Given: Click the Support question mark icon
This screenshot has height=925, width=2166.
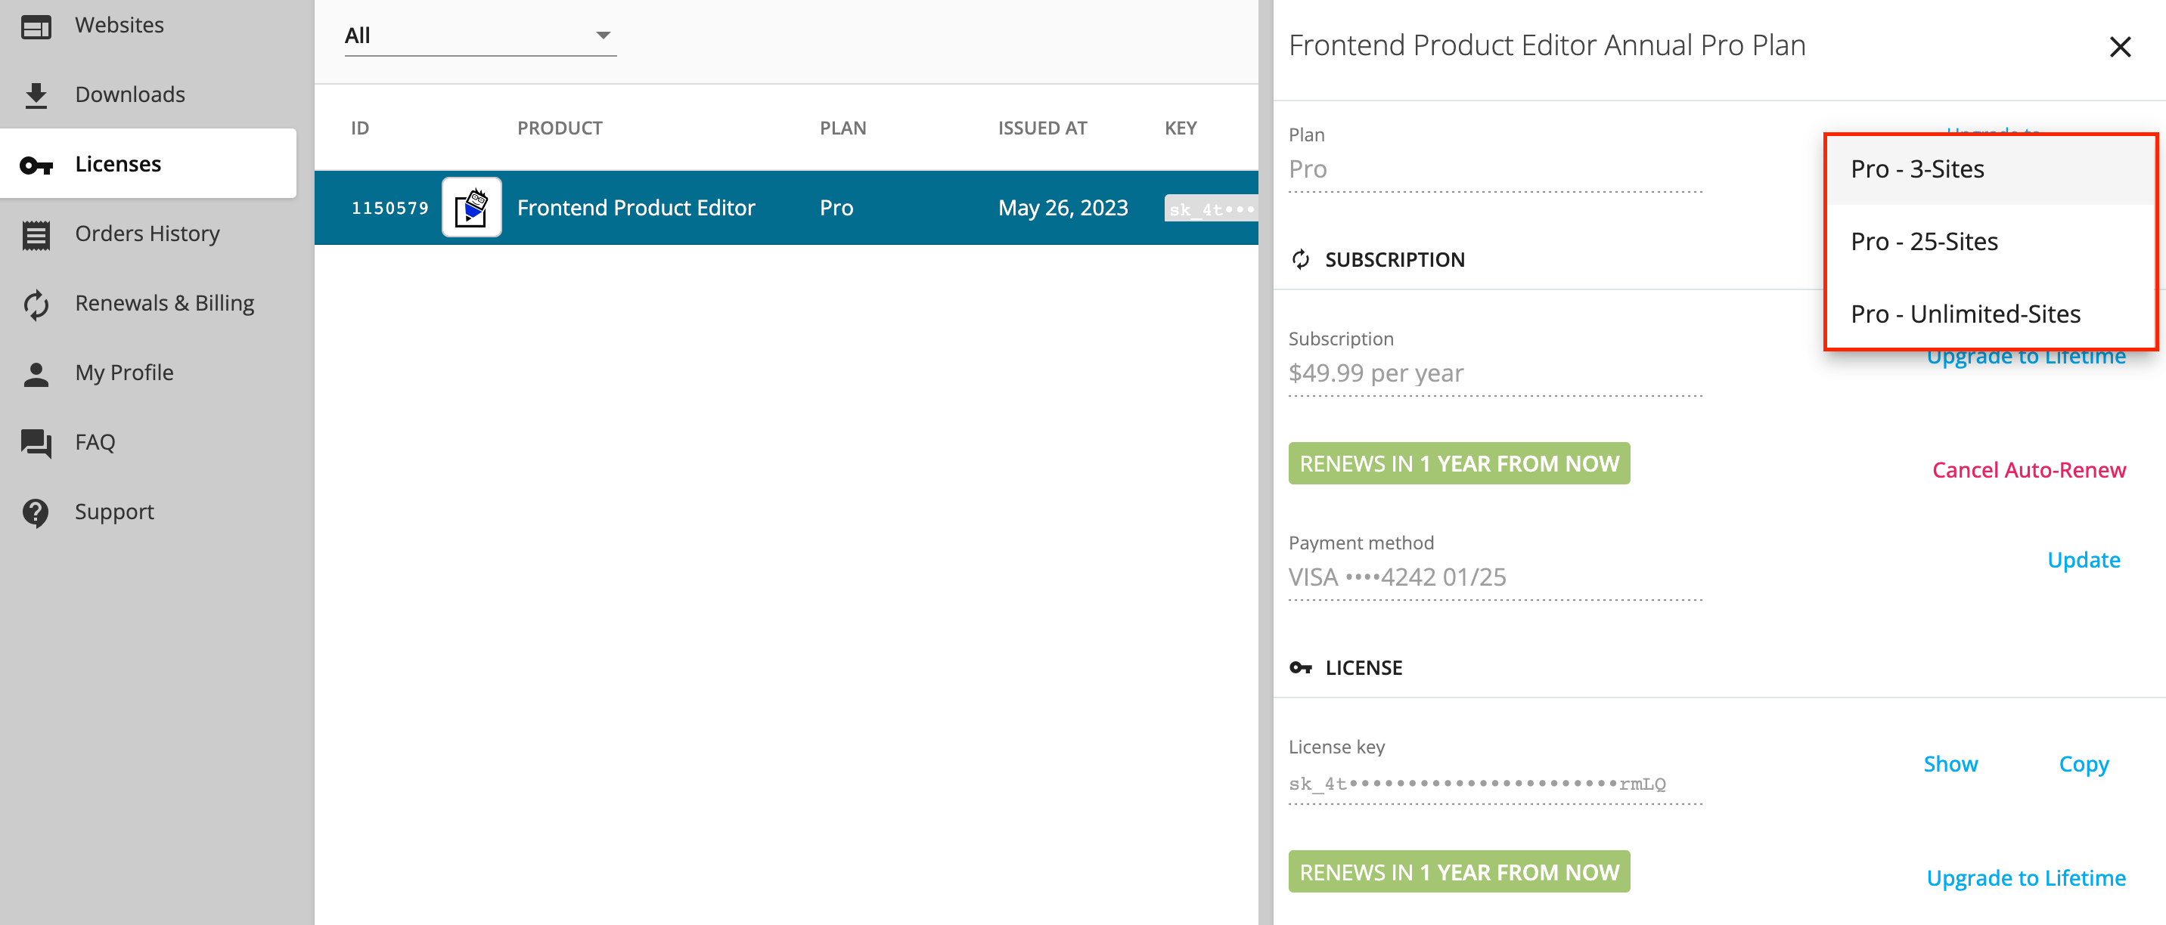Looking at the screenshot, I should pos(36,512).
